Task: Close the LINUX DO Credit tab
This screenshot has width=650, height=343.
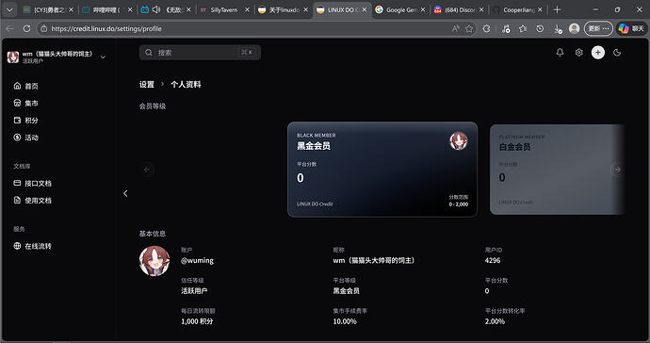Action: click(365, 10)
